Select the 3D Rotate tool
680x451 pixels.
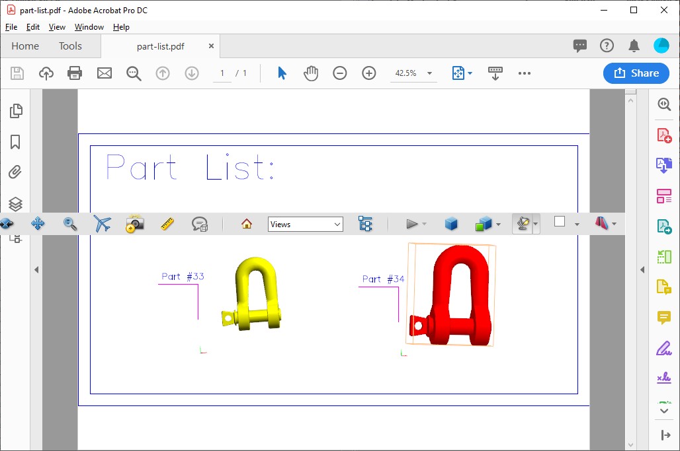pos(7,224)
